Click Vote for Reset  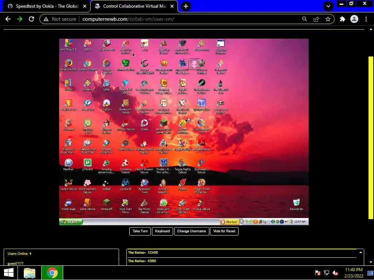click(224, 231)
